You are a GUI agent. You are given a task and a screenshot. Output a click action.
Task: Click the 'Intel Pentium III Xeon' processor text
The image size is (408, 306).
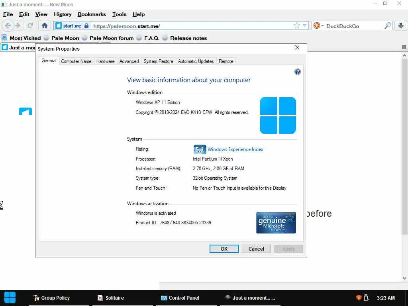pyautogui.click(x=213, y=159)
